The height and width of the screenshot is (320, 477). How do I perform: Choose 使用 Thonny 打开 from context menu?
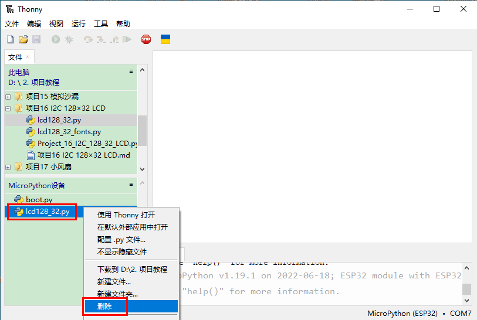(x=126, y=215)
